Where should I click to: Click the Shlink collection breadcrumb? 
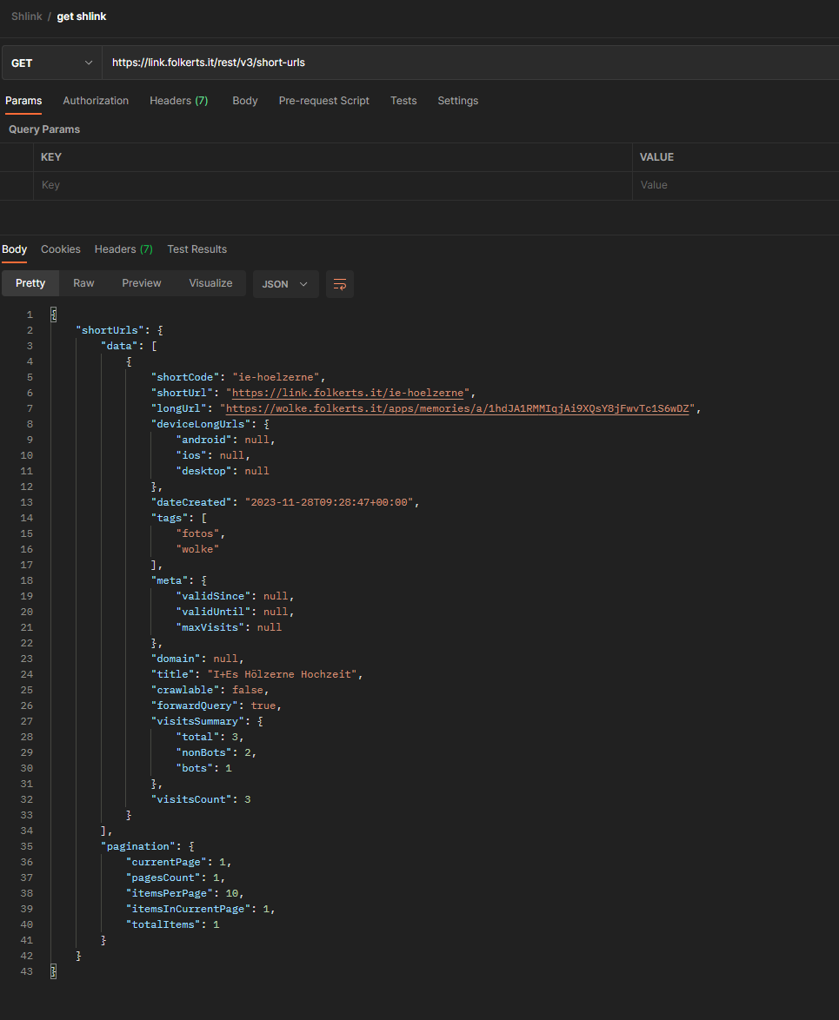pos(27,17)
